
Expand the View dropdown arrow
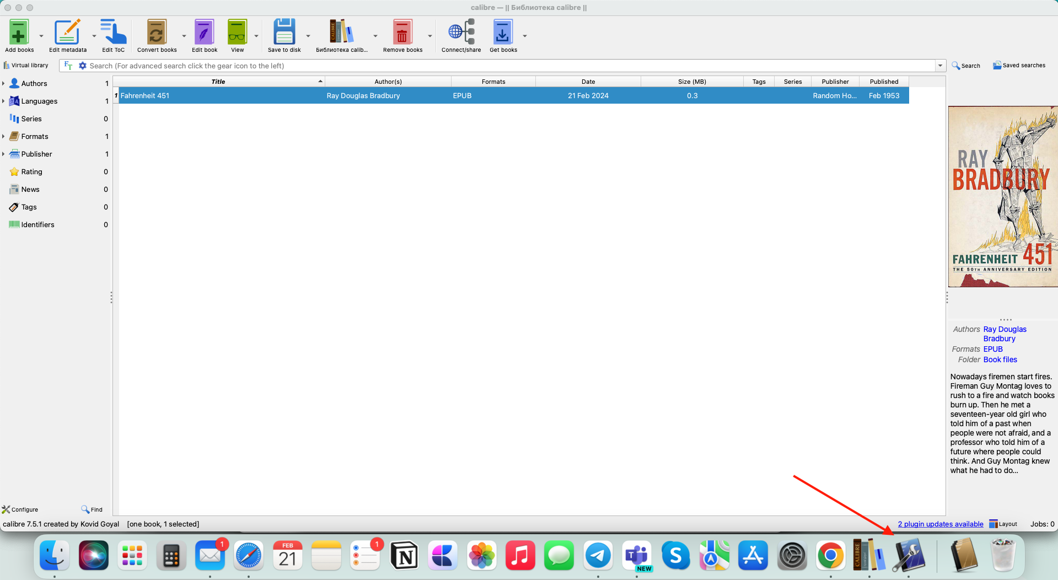pyautogui.click(x=256, y=36)
